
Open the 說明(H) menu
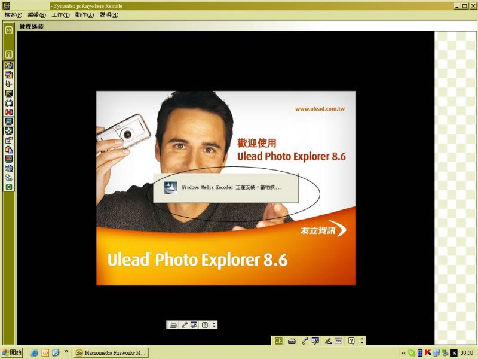[x=109, y=14]
